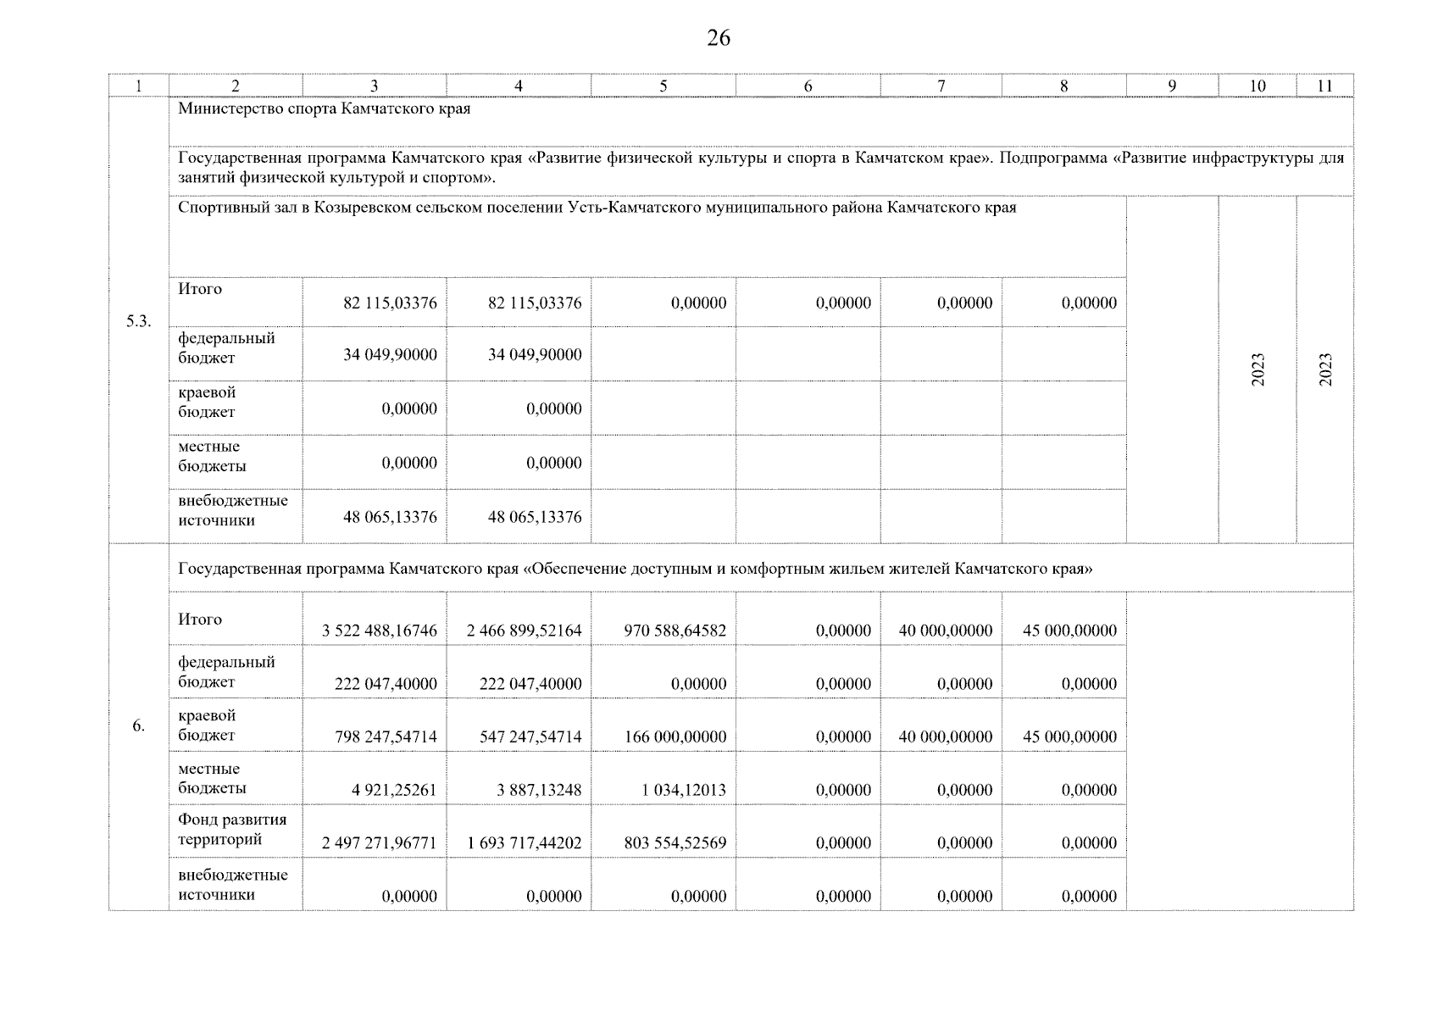Click value 803 554,52569
1438x1017 pixels.
click(675, 843)
